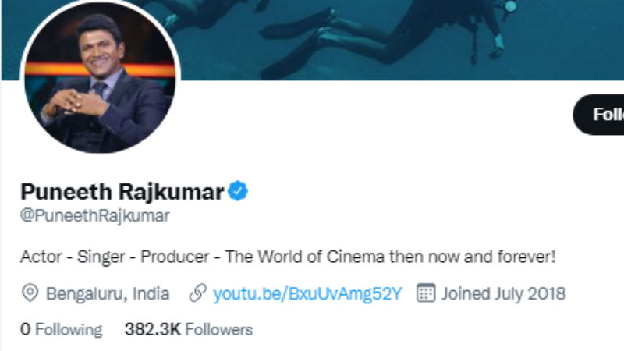Open the Followers list label

[x=219, y=330]
